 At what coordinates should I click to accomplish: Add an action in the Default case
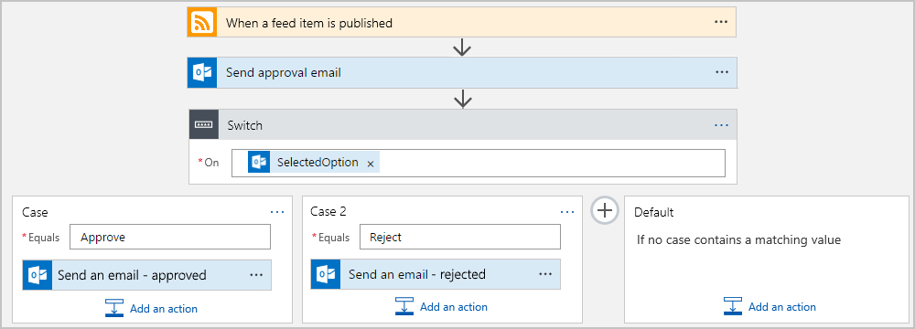pos(770,306)
